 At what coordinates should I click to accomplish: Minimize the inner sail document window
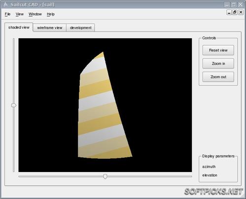click(x=229, y=12)
